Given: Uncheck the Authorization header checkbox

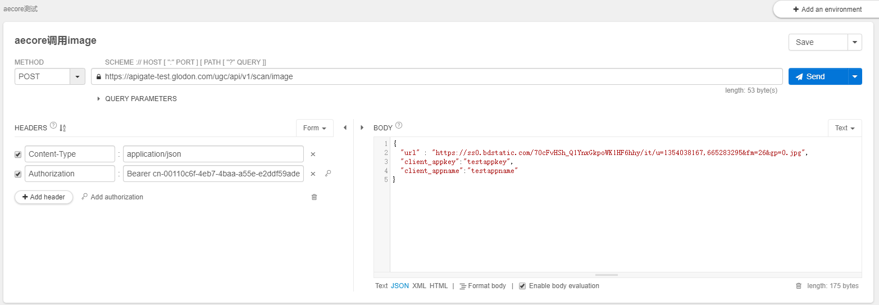Looking at the screenshot, I should pyautogui.click(x=18, y=174).
